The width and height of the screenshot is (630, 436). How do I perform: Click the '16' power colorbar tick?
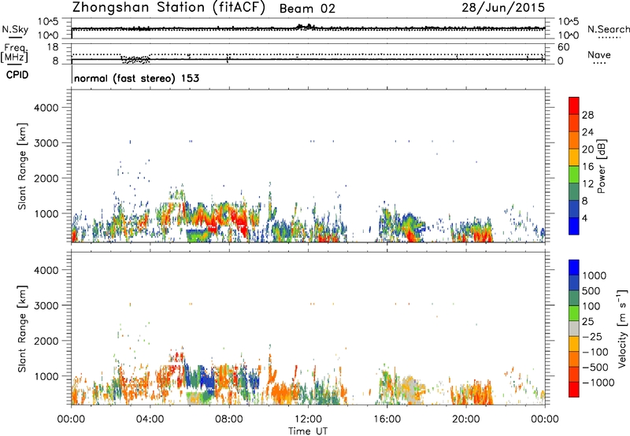point(587,167)
